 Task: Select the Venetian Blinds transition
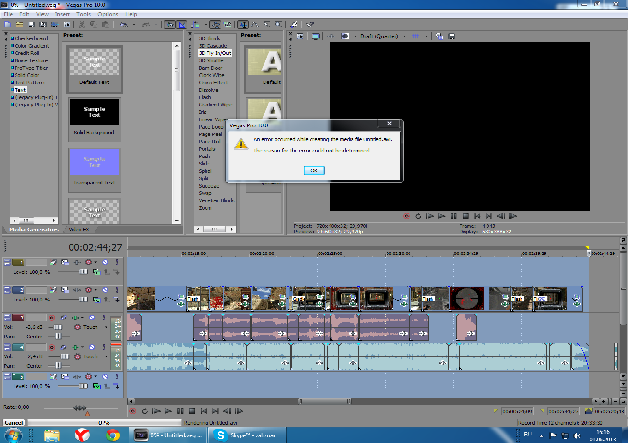(x=216, y=200)
